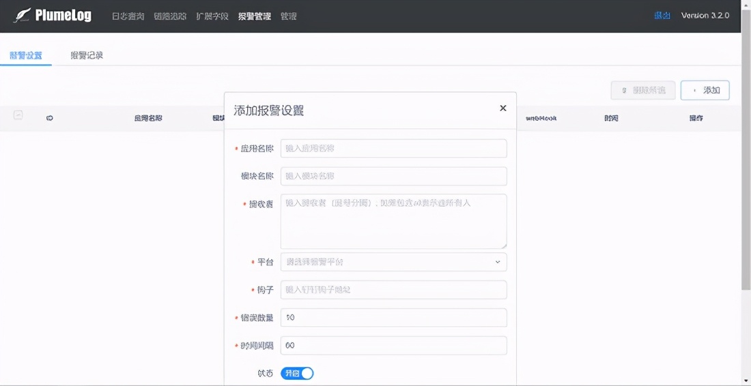Image resolution: width=751 pixels, height=386 pixels.
Task: Open the 平台 platform dropdown
Action: (393, 262)
